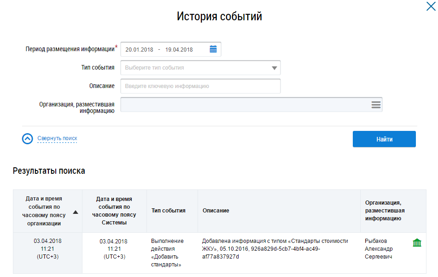Click the circular chevron-up collapse icon
Viewport: 438px width, 277px height.
pos(28,139)
